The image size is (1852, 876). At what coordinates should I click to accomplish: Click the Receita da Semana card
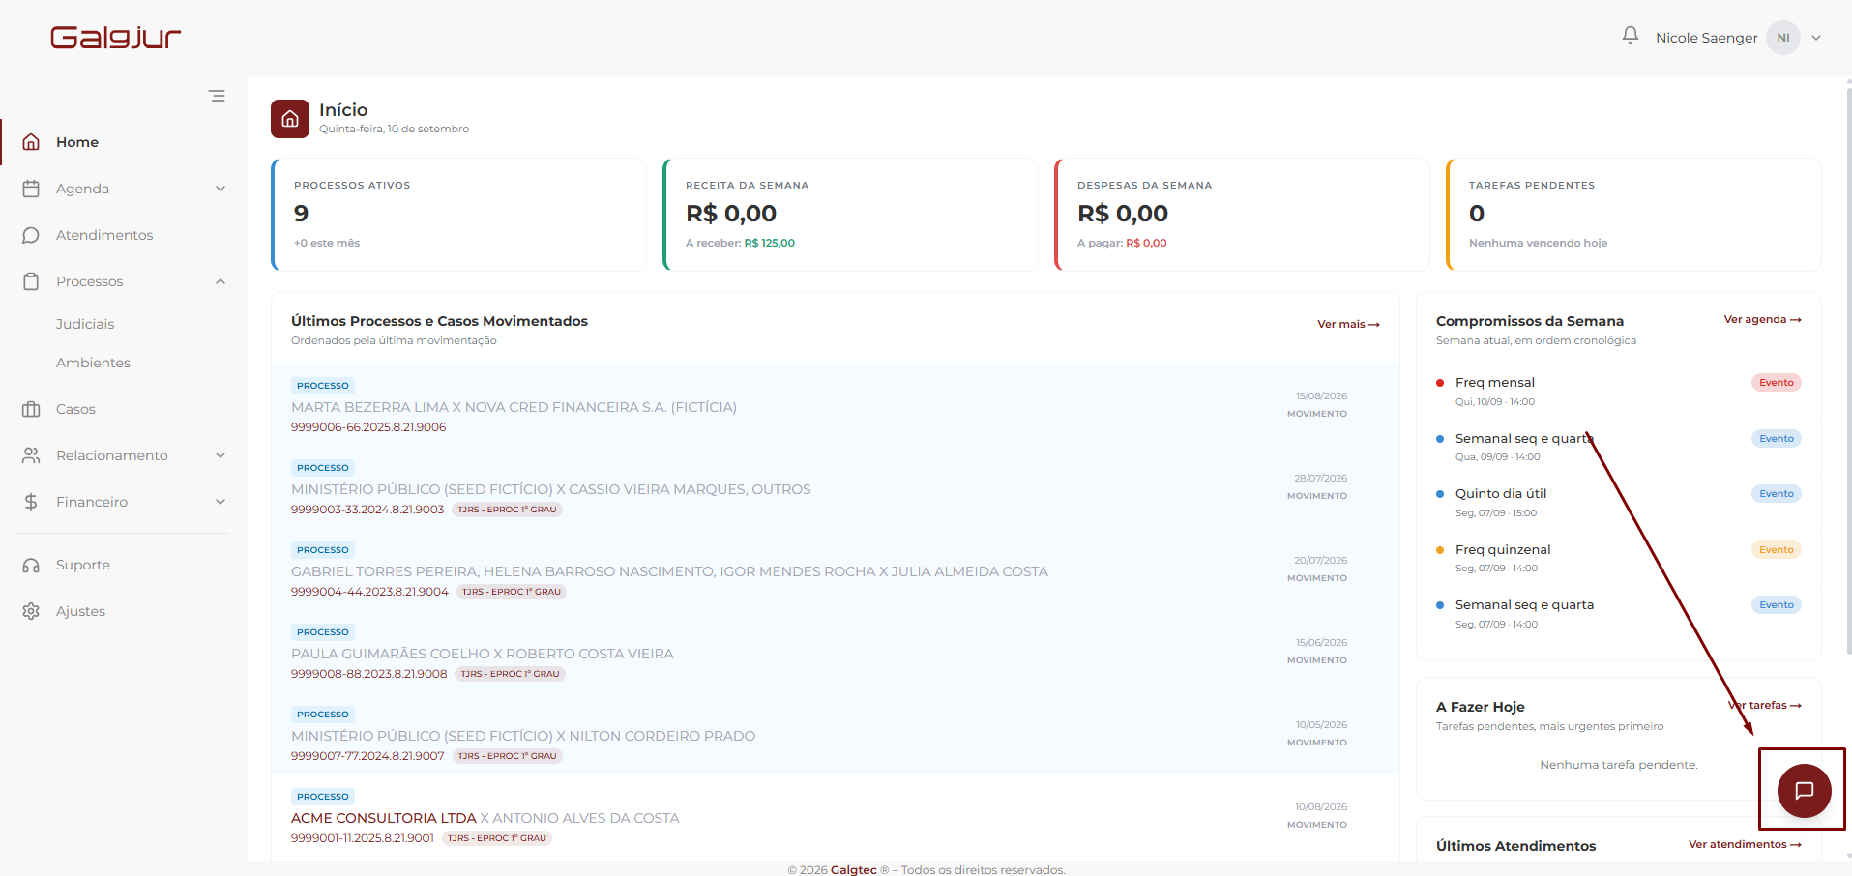coord(851,215)
